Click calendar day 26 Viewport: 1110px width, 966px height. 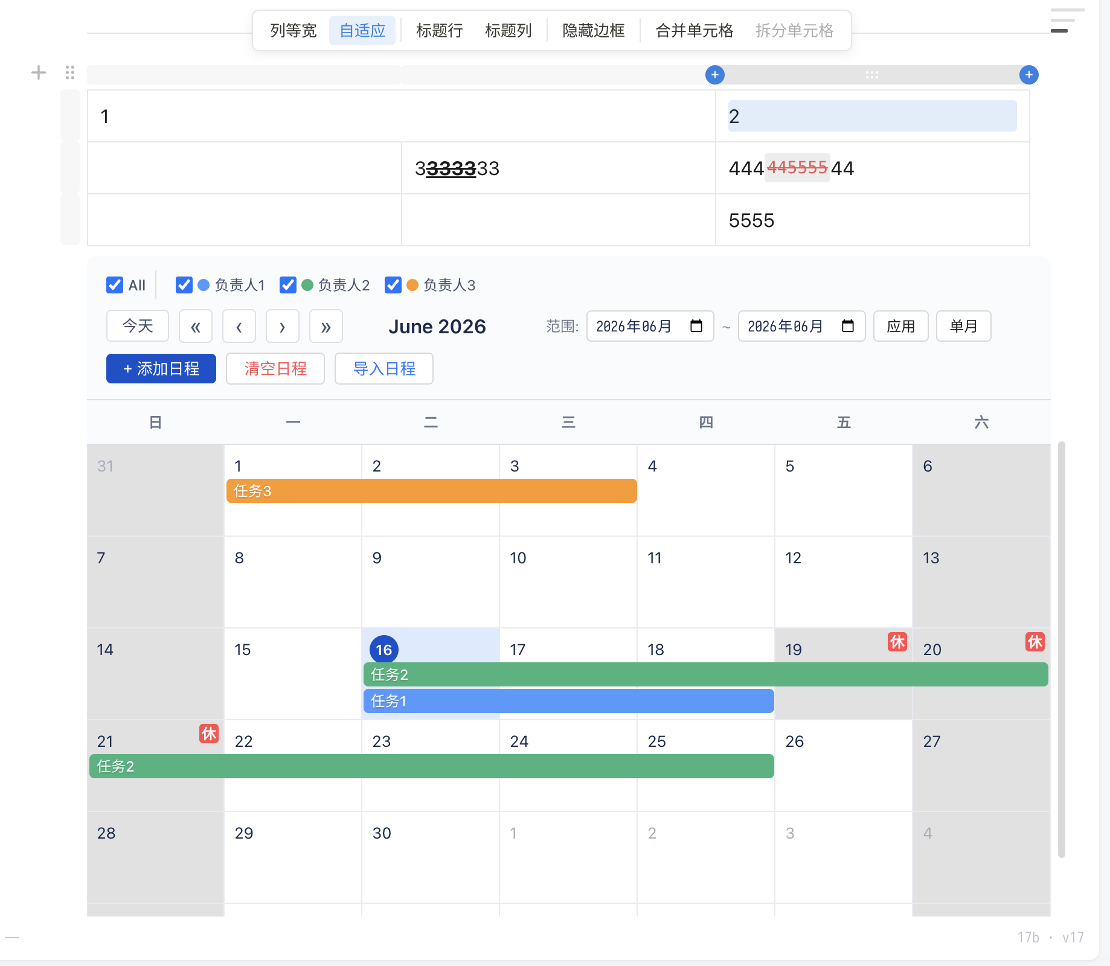click(x=844, y=766)
